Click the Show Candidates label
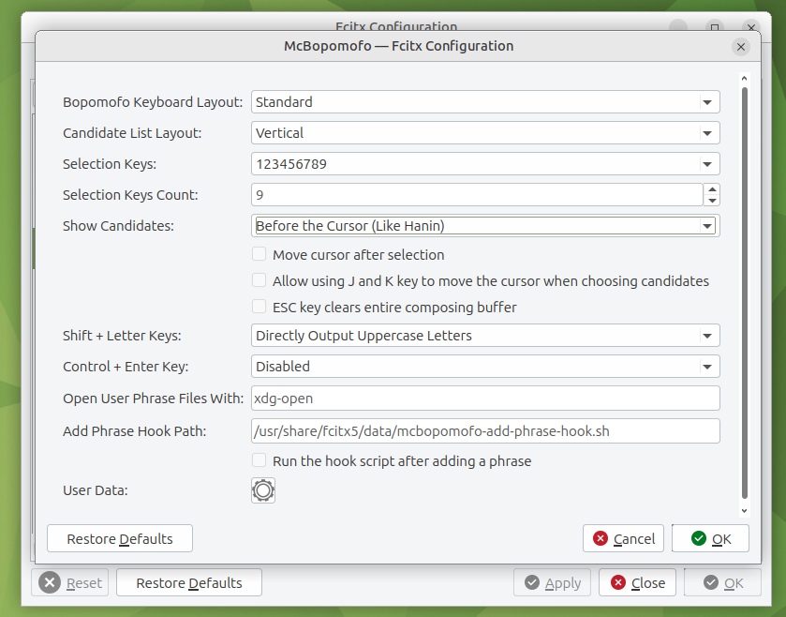Viewport: 786px width, 617px height. [118, 226]
